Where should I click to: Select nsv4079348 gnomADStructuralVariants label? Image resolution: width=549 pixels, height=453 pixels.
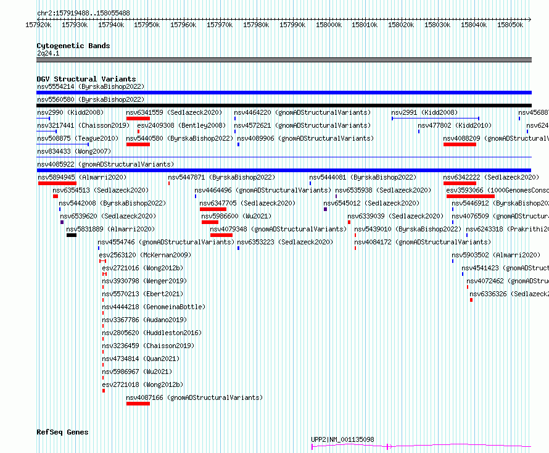pos(278,229)
